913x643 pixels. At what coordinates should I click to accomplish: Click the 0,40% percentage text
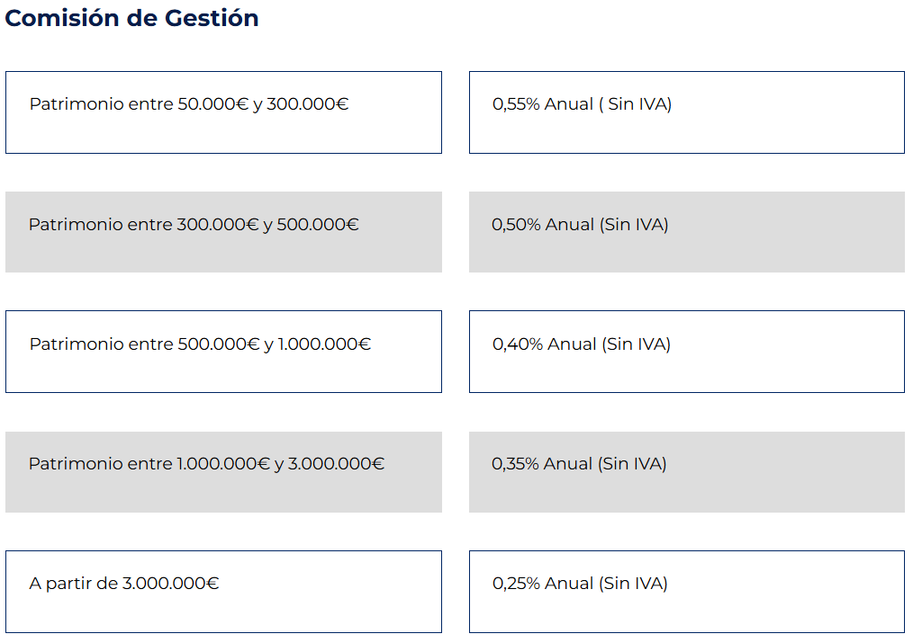(x=518, y=344)
